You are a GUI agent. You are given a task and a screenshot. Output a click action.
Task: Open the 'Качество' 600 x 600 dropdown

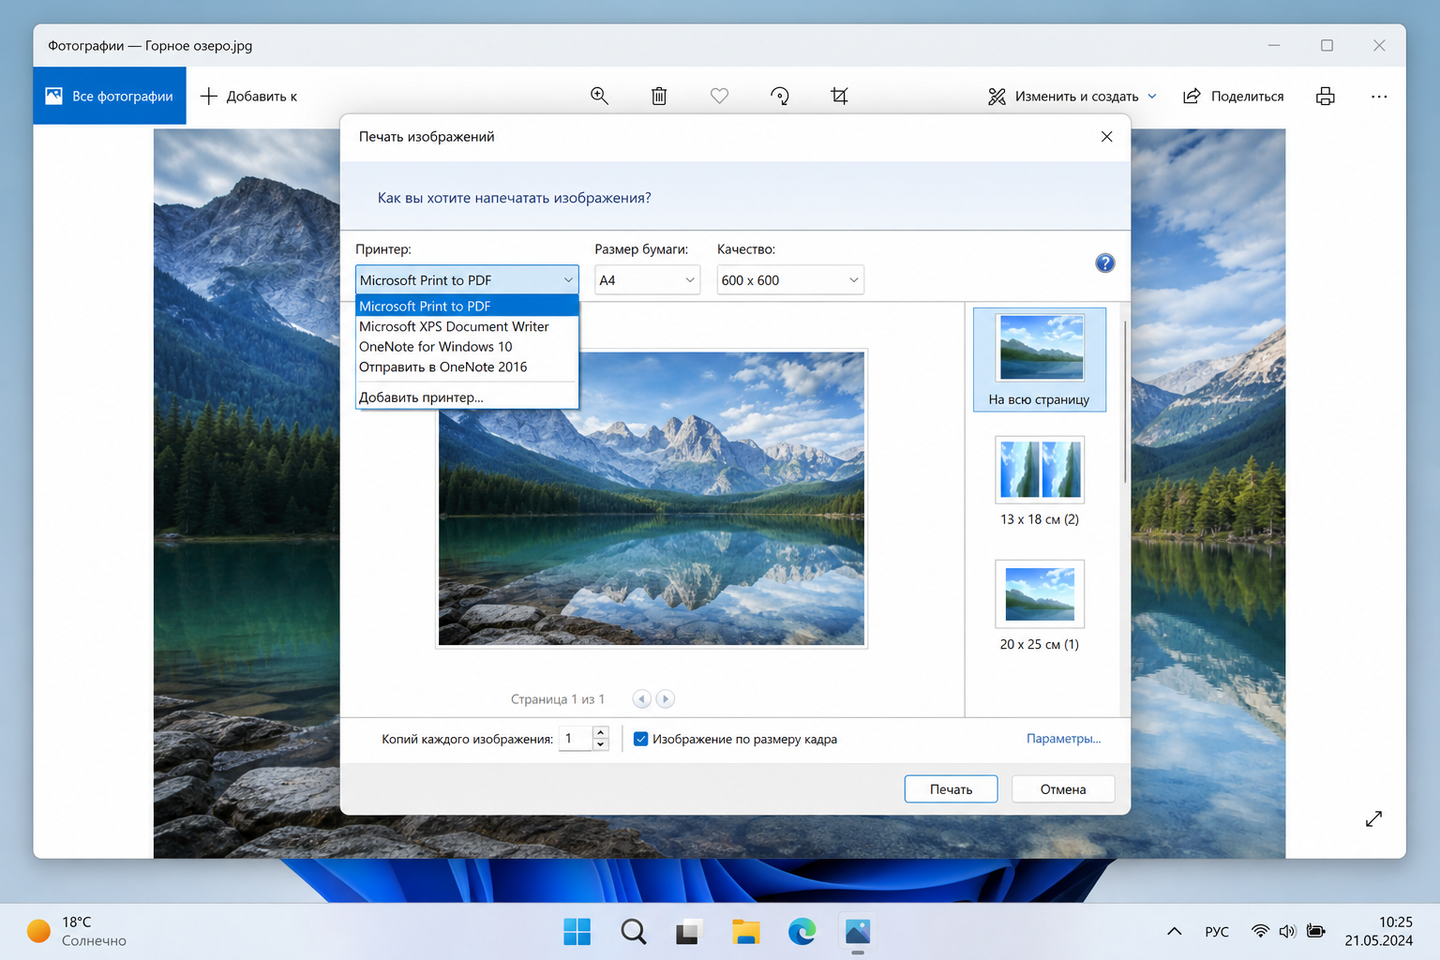[790, 280]
